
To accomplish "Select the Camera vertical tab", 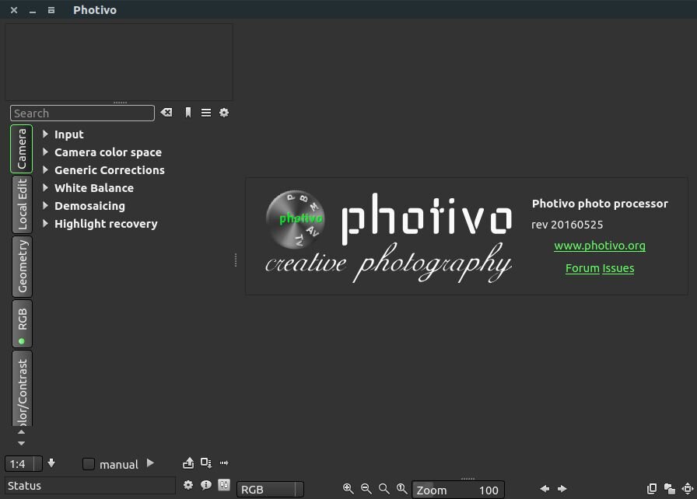I will (22, 148).
